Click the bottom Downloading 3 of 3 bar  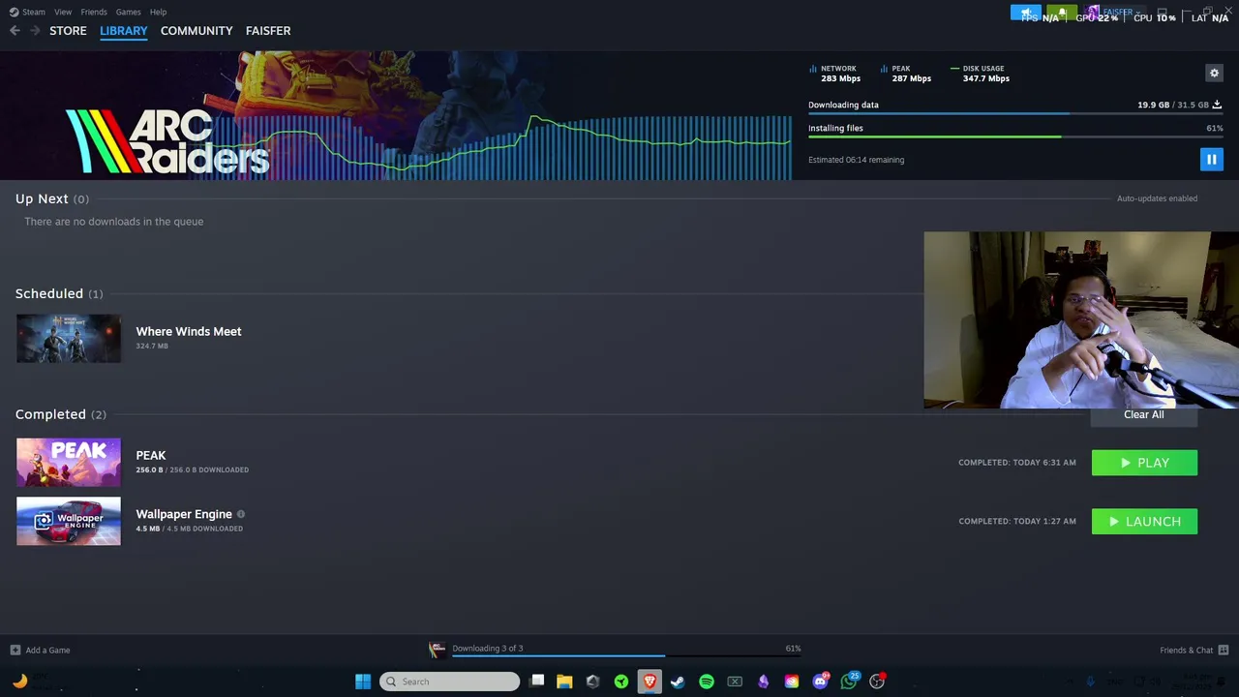(x=626, y=656)
